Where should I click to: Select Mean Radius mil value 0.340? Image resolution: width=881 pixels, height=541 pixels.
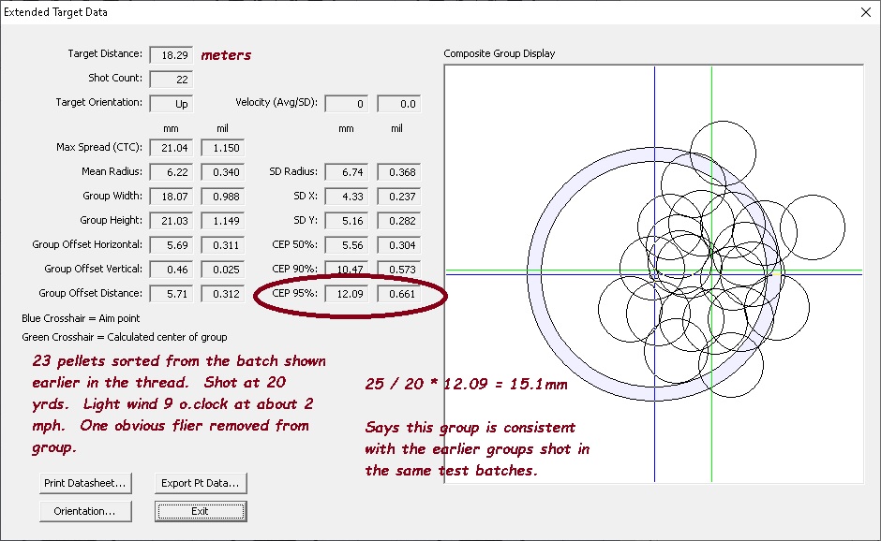pos(223,172)
